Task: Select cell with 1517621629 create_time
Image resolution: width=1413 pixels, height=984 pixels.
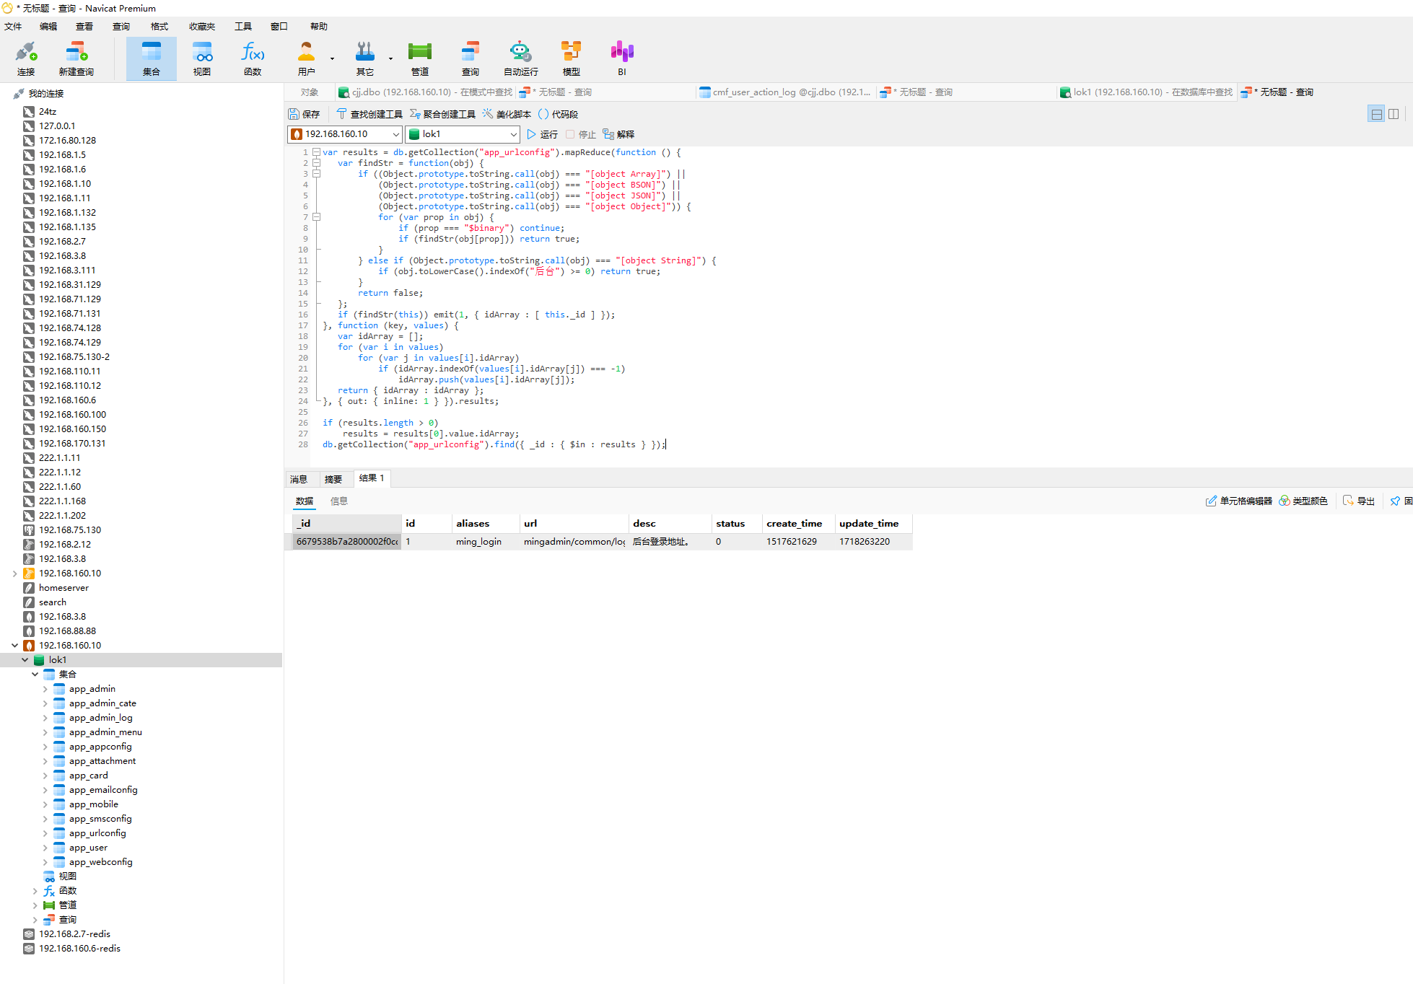Action: tap(797, 541)
